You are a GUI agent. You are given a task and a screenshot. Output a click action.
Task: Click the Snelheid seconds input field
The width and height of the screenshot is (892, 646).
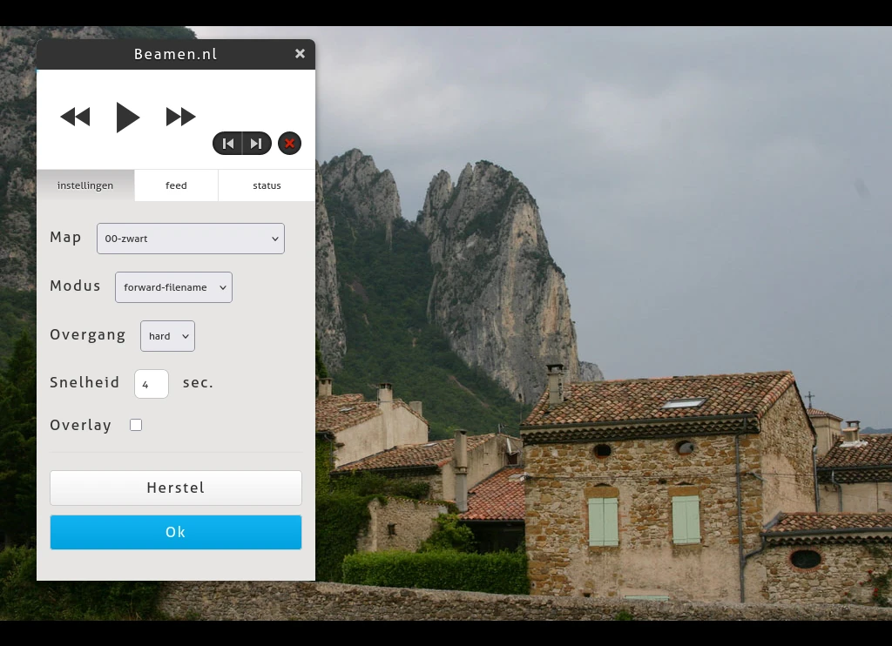point(151,384)
